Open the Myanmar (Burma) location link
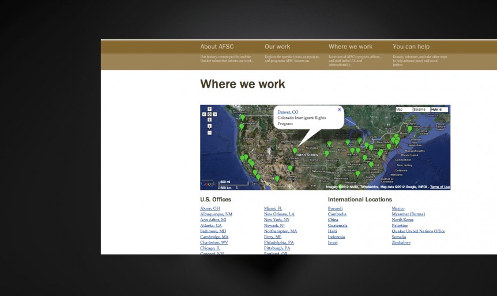 [408, 214]
